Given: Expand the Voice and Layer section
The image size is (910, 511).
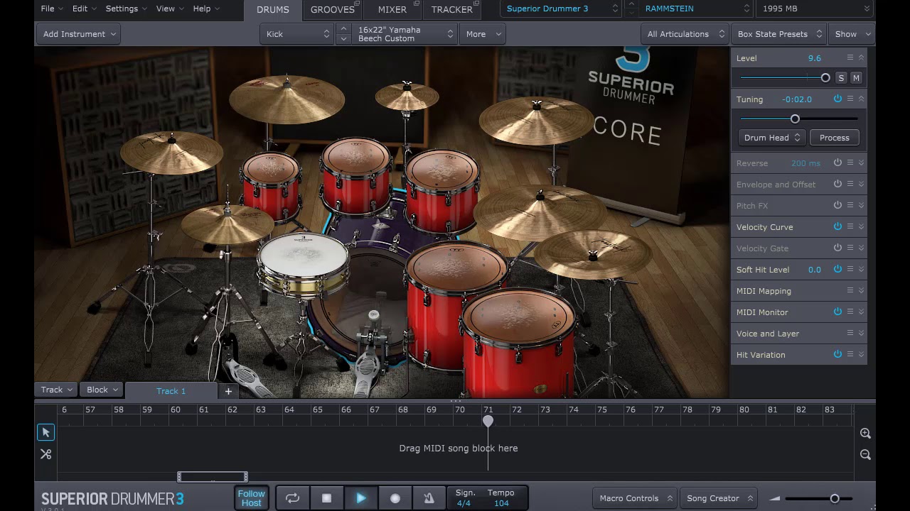Looking at the screenshot, I should 862,333.
